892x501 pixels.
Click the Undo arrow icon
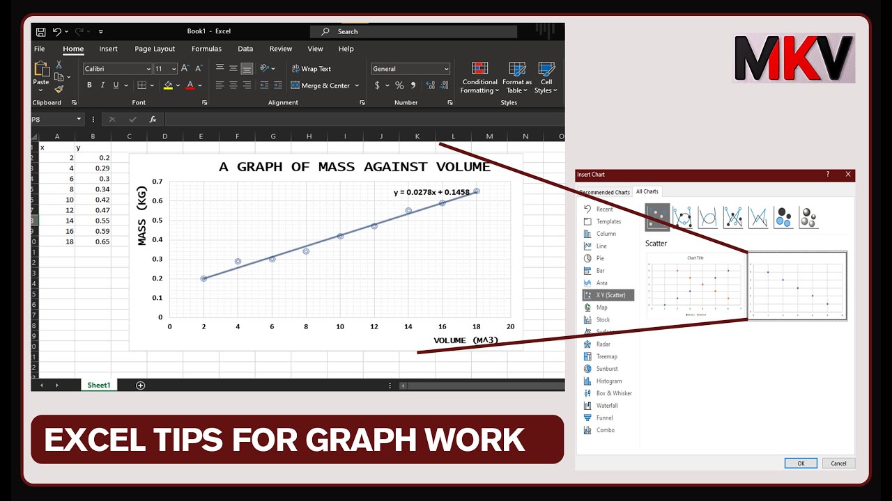pyautogui.click(x=56, y=31)
